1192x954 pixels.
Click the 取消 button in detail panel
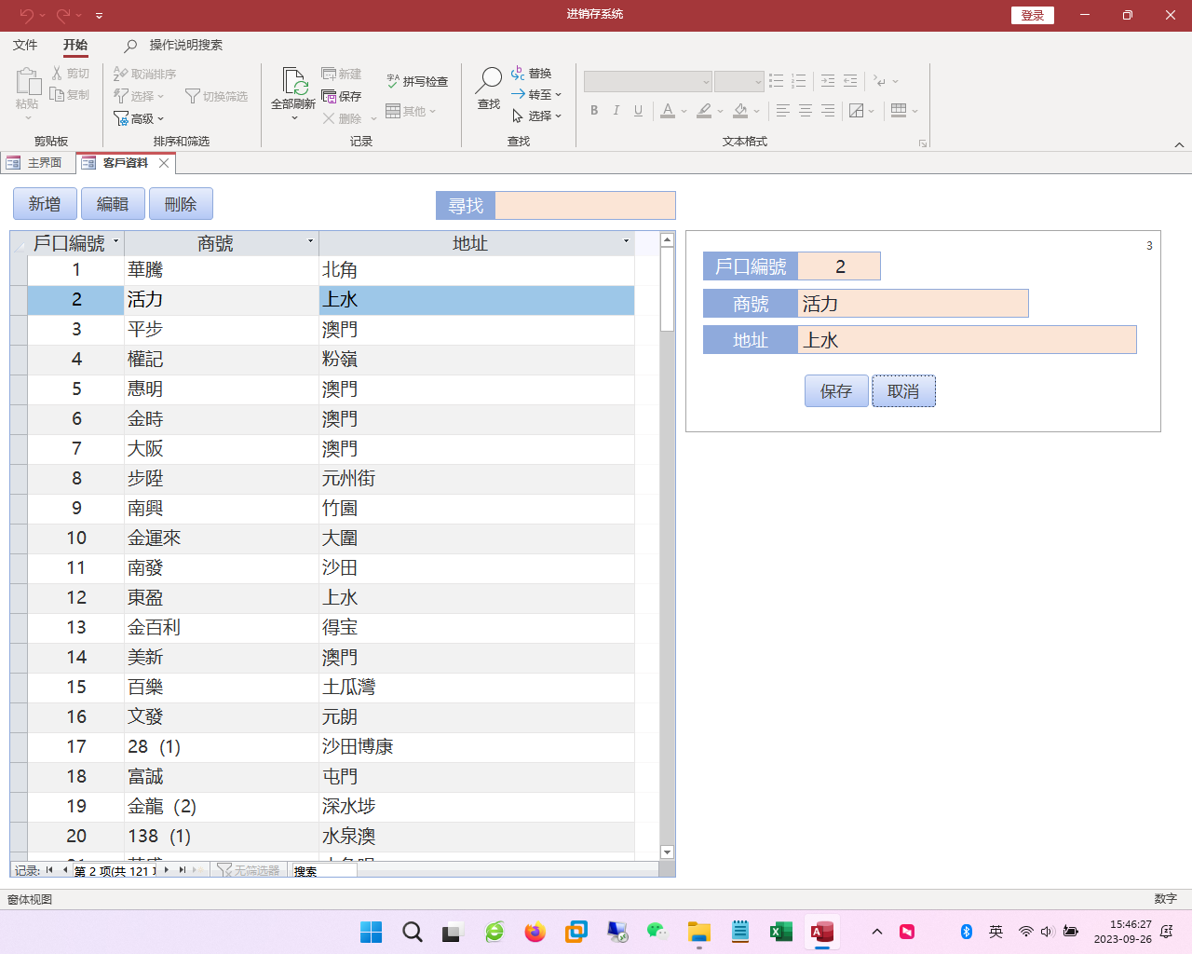(x=903, y=391)
